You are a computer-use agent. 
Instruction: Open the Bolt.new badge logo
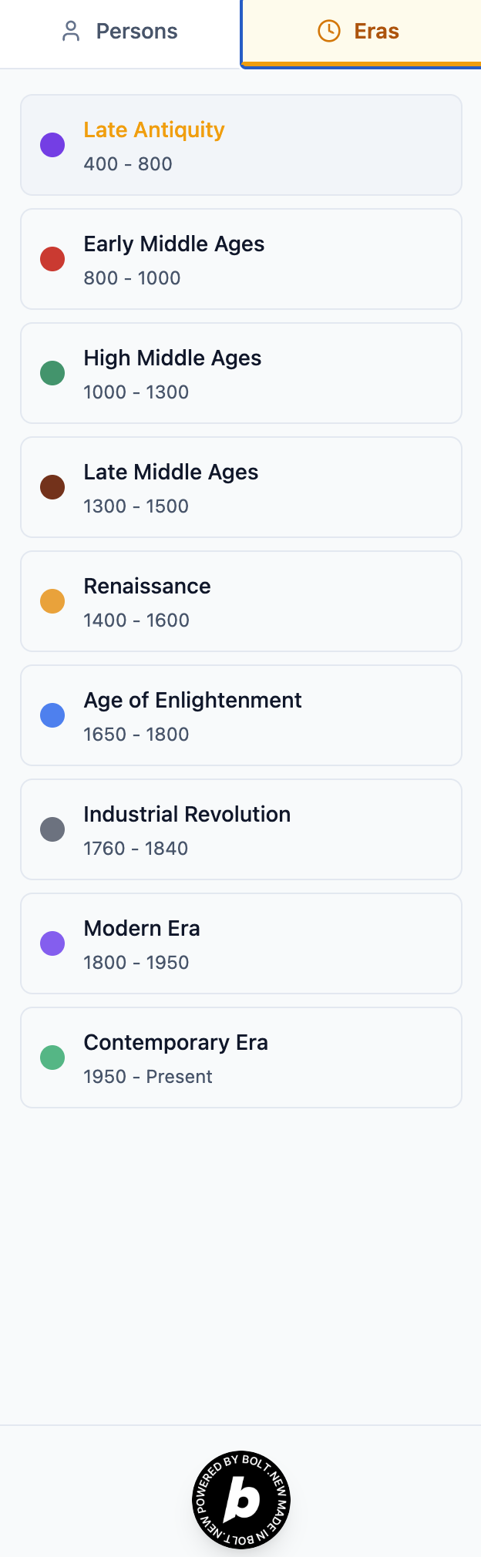(241, 1499)
